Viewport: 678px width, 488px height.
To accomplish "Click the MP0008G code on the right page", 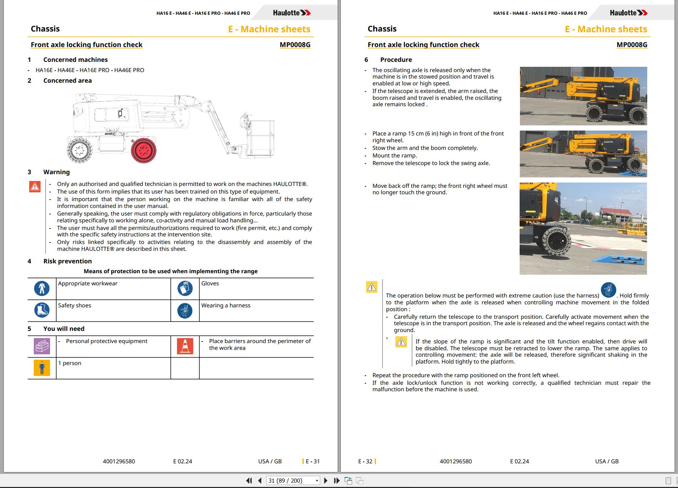I will [x=632, y=45].
